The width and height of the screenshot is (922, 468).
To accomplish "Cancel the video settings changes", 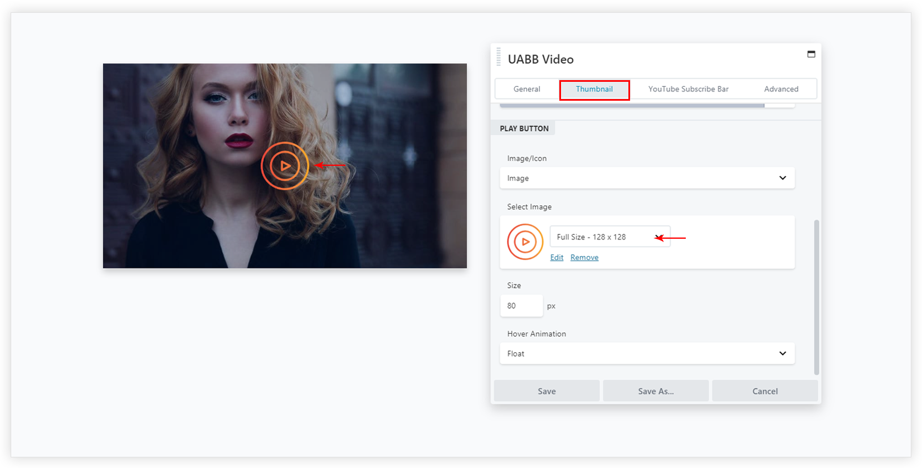I will pyautogui.click(x=765, y=391).
